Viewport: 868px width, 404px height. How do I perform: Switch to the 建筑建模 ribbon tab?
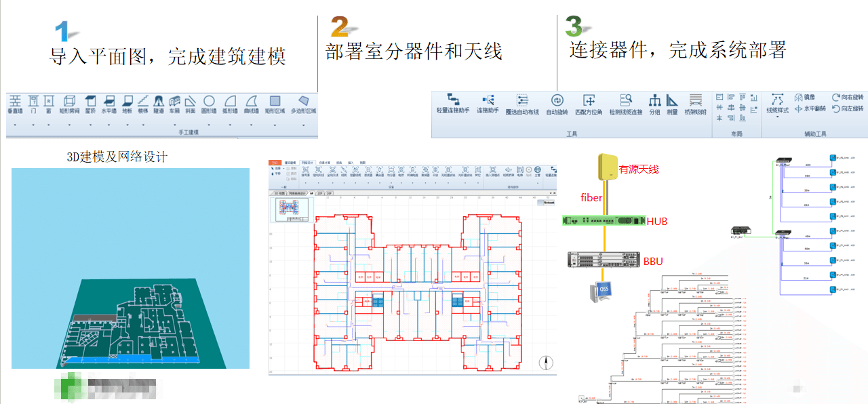[x=290, y=163]
